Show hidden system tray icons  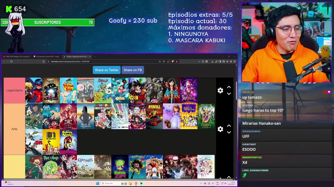pos(201,183)
